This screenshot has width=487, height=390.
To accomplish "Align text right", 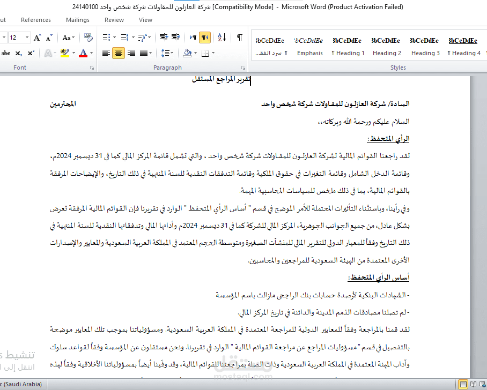I will tap(131, 53).
